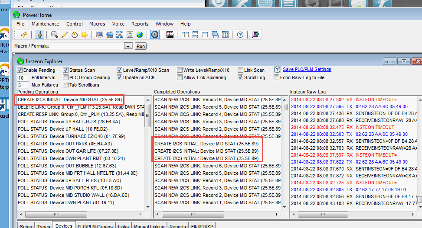Screen dimensions: 422x228
Task: Open the Help menu
Action: (x=186, y=24)
